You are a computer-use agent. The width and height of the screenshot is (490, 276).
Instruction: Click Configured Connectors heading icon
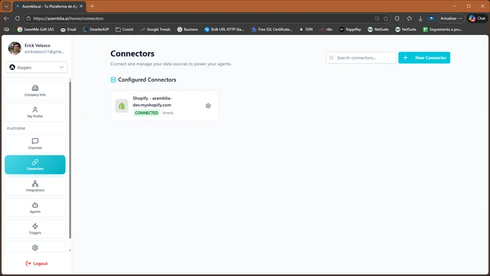(113, 80)
